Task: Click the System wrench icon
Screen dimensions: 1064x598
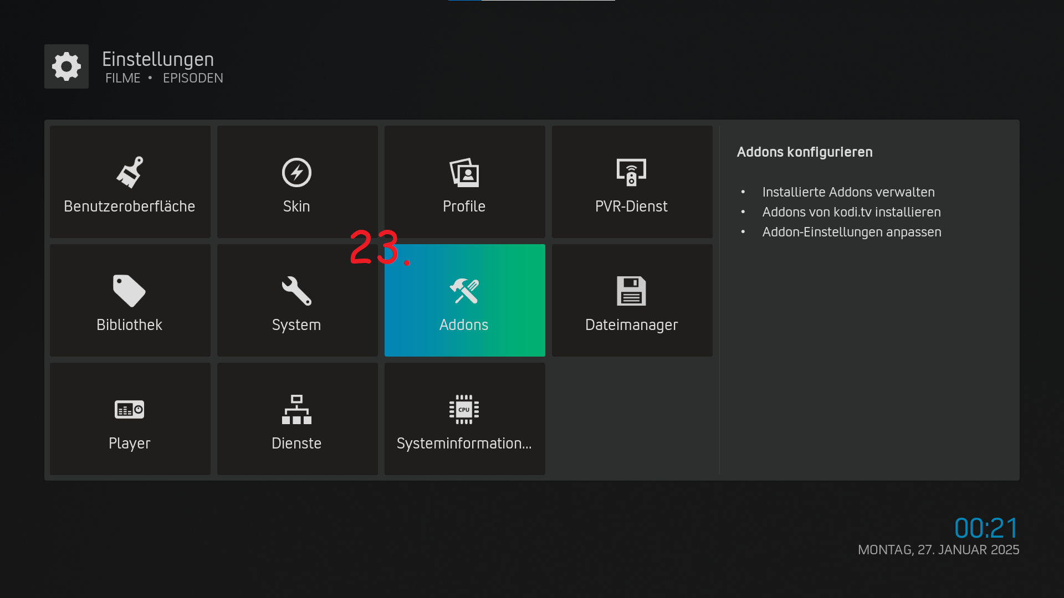Action: click(296, 291)
